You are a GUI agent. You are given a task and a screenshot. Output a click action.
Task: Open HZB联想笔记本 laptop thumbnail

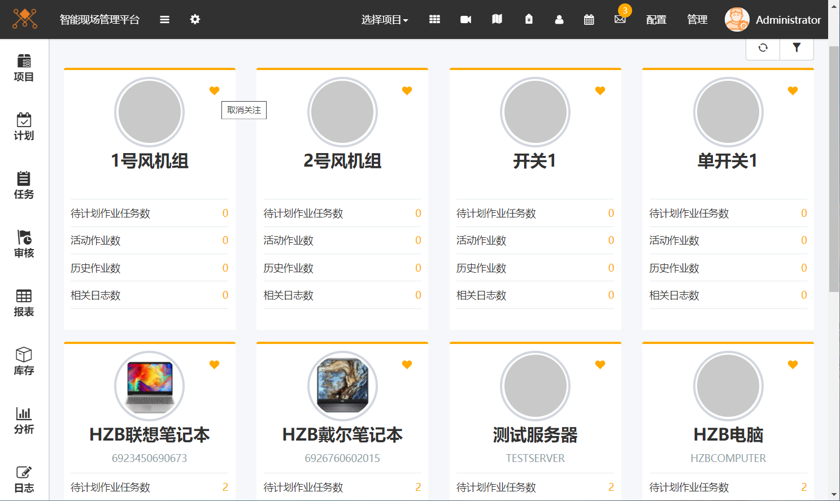150,386
